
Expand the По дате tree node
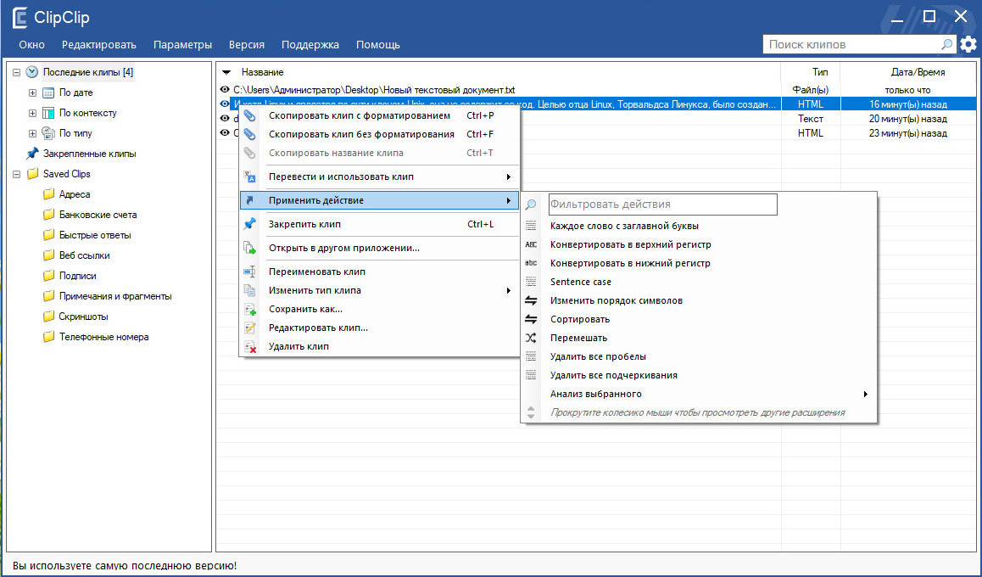(x=32, y=92)
